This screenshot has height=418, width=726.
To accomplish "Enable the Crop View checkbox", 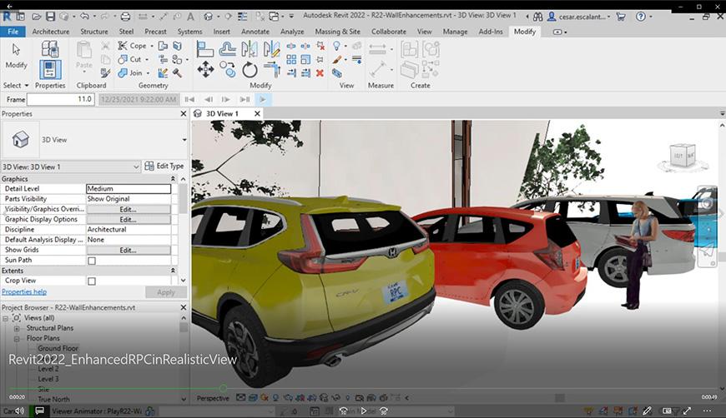I will point(92,281).
